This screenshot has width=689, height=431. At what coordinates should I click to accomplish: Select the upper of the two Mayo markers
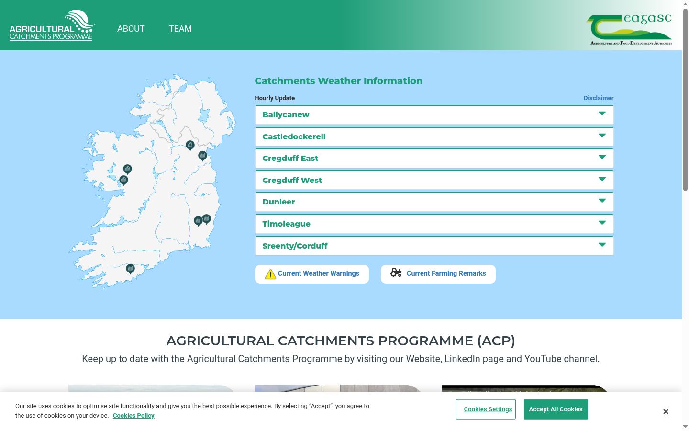127,169
